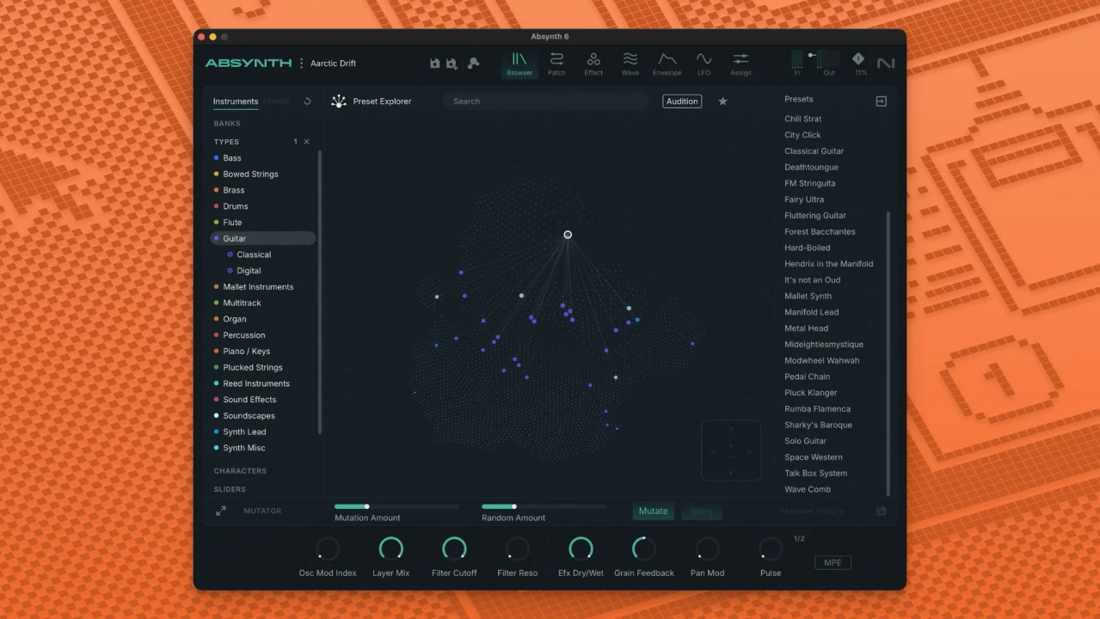Toggle the MPE button

click(833, 563)
